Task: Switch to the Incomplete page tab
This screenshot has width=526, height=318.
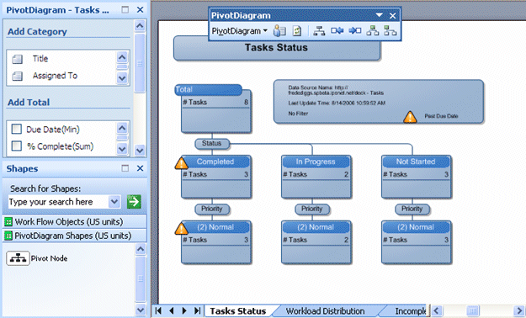Action: coord(410,311)
